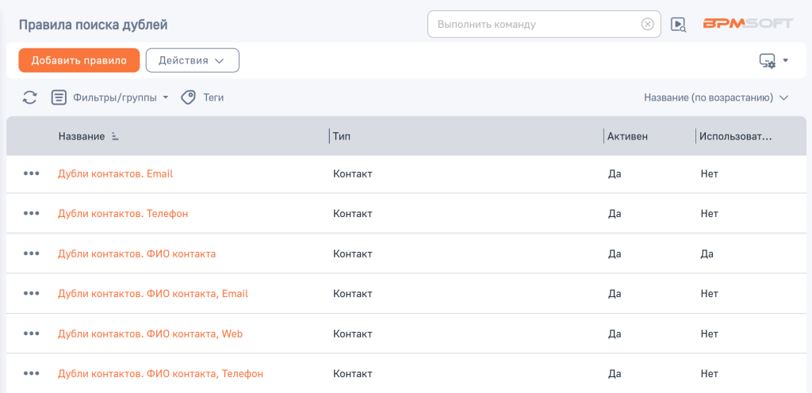Viewport: 812px width, 393px height.
Task: Expand the Действия dropdown
Action: click(192, 60)
